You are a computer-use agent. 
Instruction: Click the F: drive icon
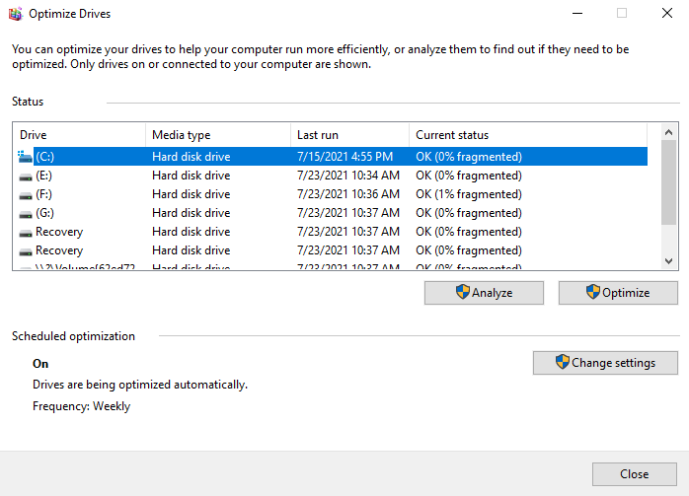[26, 194]
